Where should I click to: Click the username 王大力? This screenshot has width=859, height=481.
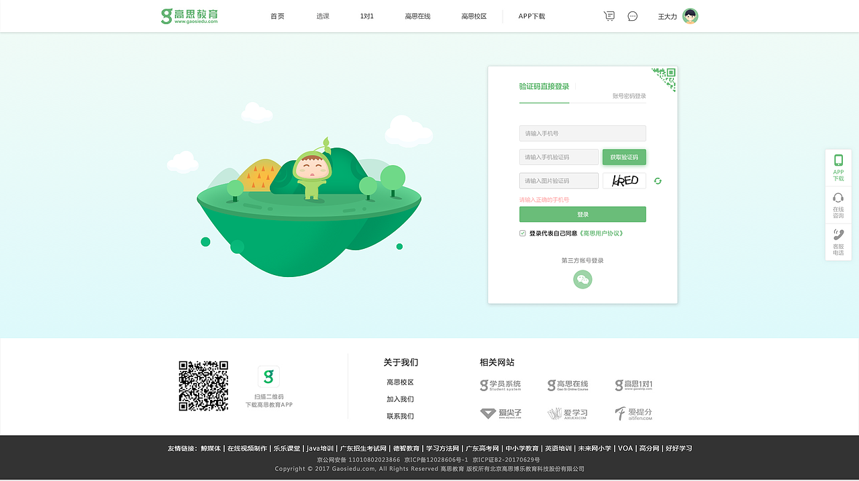(667, 17)
